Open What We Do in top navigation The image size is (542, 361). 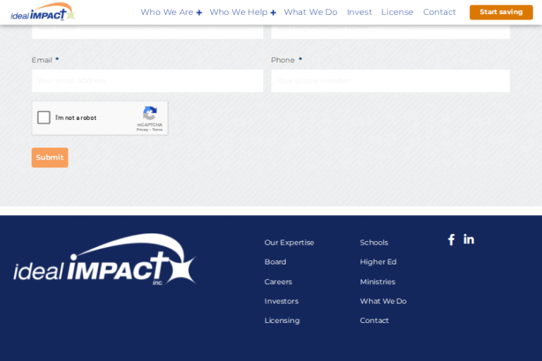(x=311, y=12)
